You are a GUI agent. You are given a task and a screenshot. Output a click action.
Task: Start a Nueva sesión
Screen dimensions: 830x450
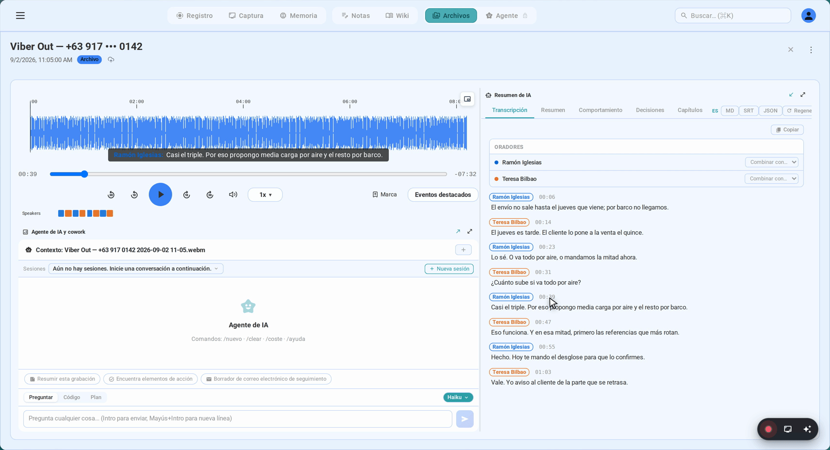pos(449,269)
